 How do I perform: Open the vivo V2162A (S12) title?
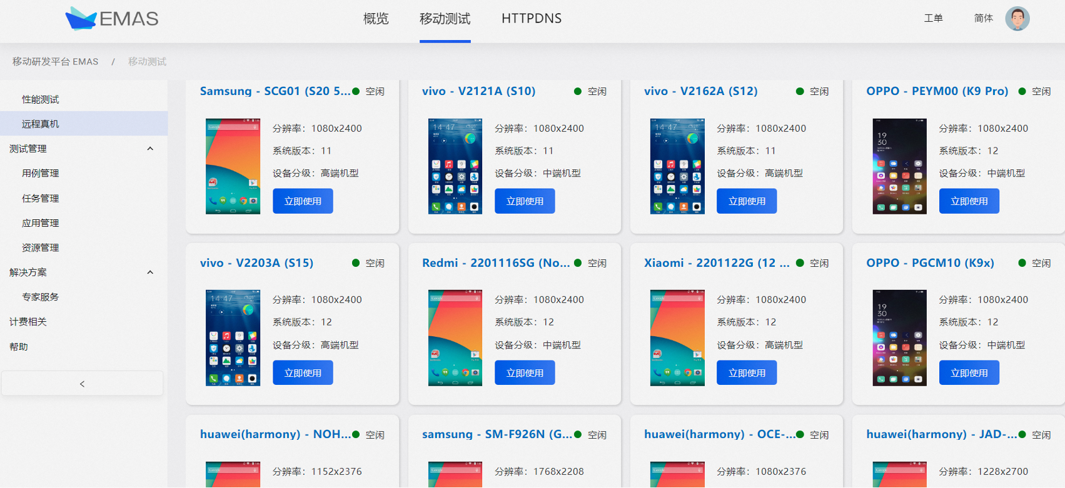701,91
